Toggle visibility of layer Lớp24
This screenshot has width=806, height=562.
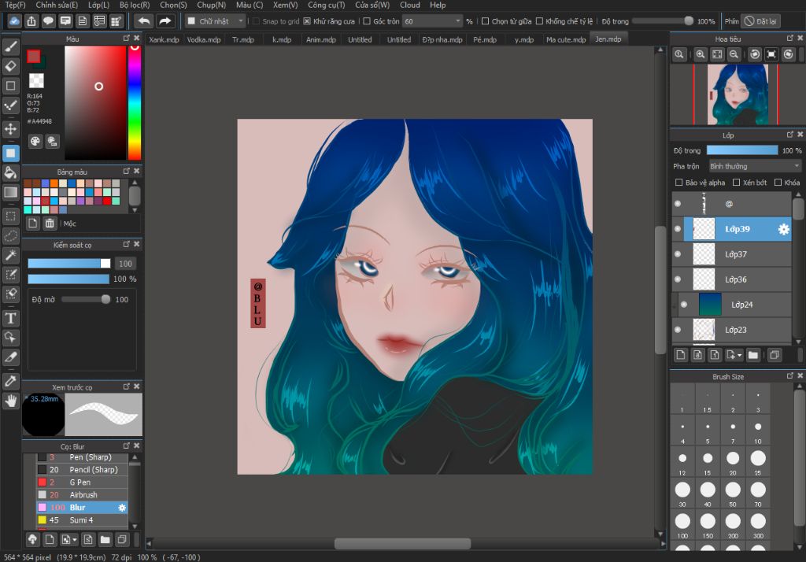pos(684,305)
